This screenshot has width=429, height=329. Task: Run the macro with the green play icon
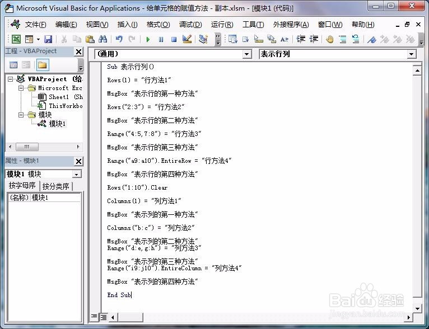148,39
